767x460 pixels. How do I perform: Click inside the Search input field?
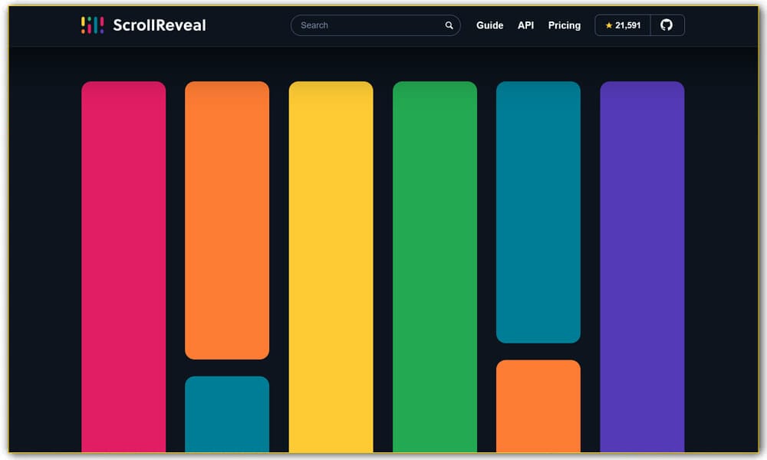[x=360, y=25]
